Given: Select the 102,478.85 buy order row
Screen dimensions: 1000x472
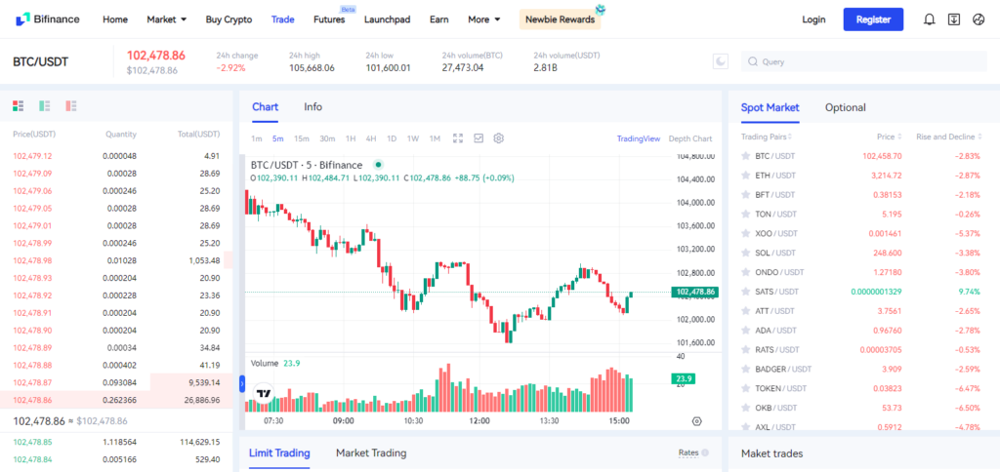Looking at the screenshot, I should tap(116, 442).
